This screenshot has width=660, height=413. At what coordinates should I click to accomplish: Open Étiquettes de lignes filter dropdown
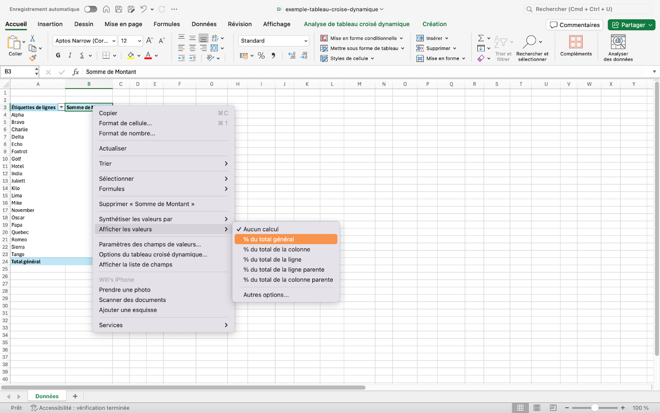[61, 107]
